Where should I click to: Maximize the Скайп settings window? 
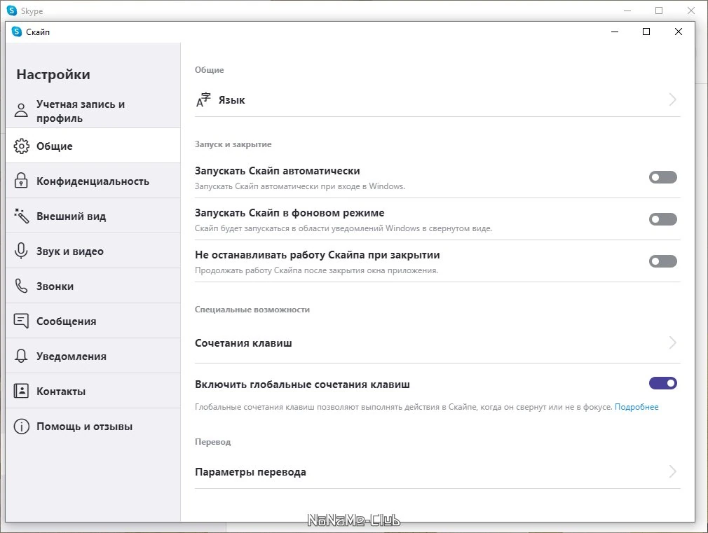pos(646,32)
